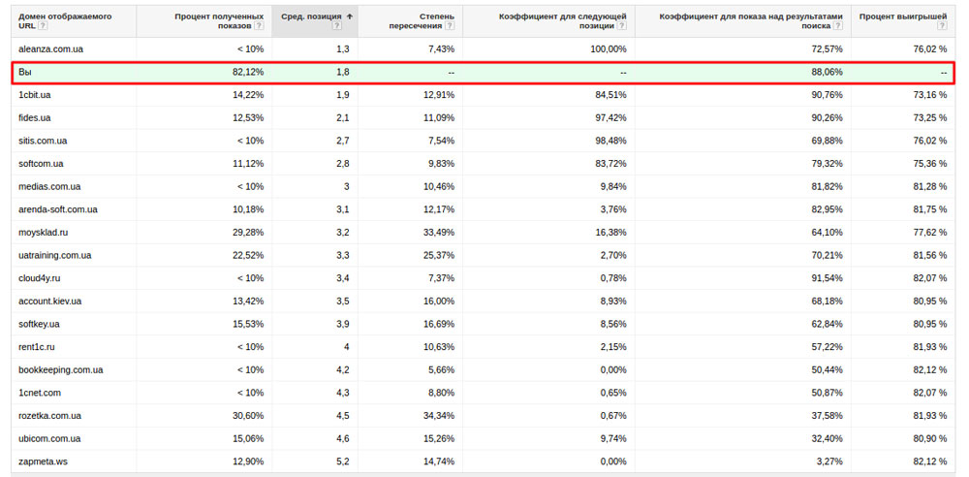Select the rozetka.com.ua domain cell

coord(50,416)
